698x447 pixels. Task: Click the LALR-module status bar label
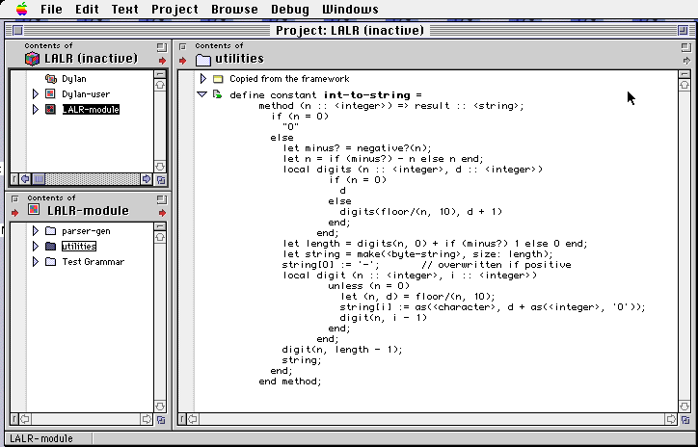pos(40,438)
